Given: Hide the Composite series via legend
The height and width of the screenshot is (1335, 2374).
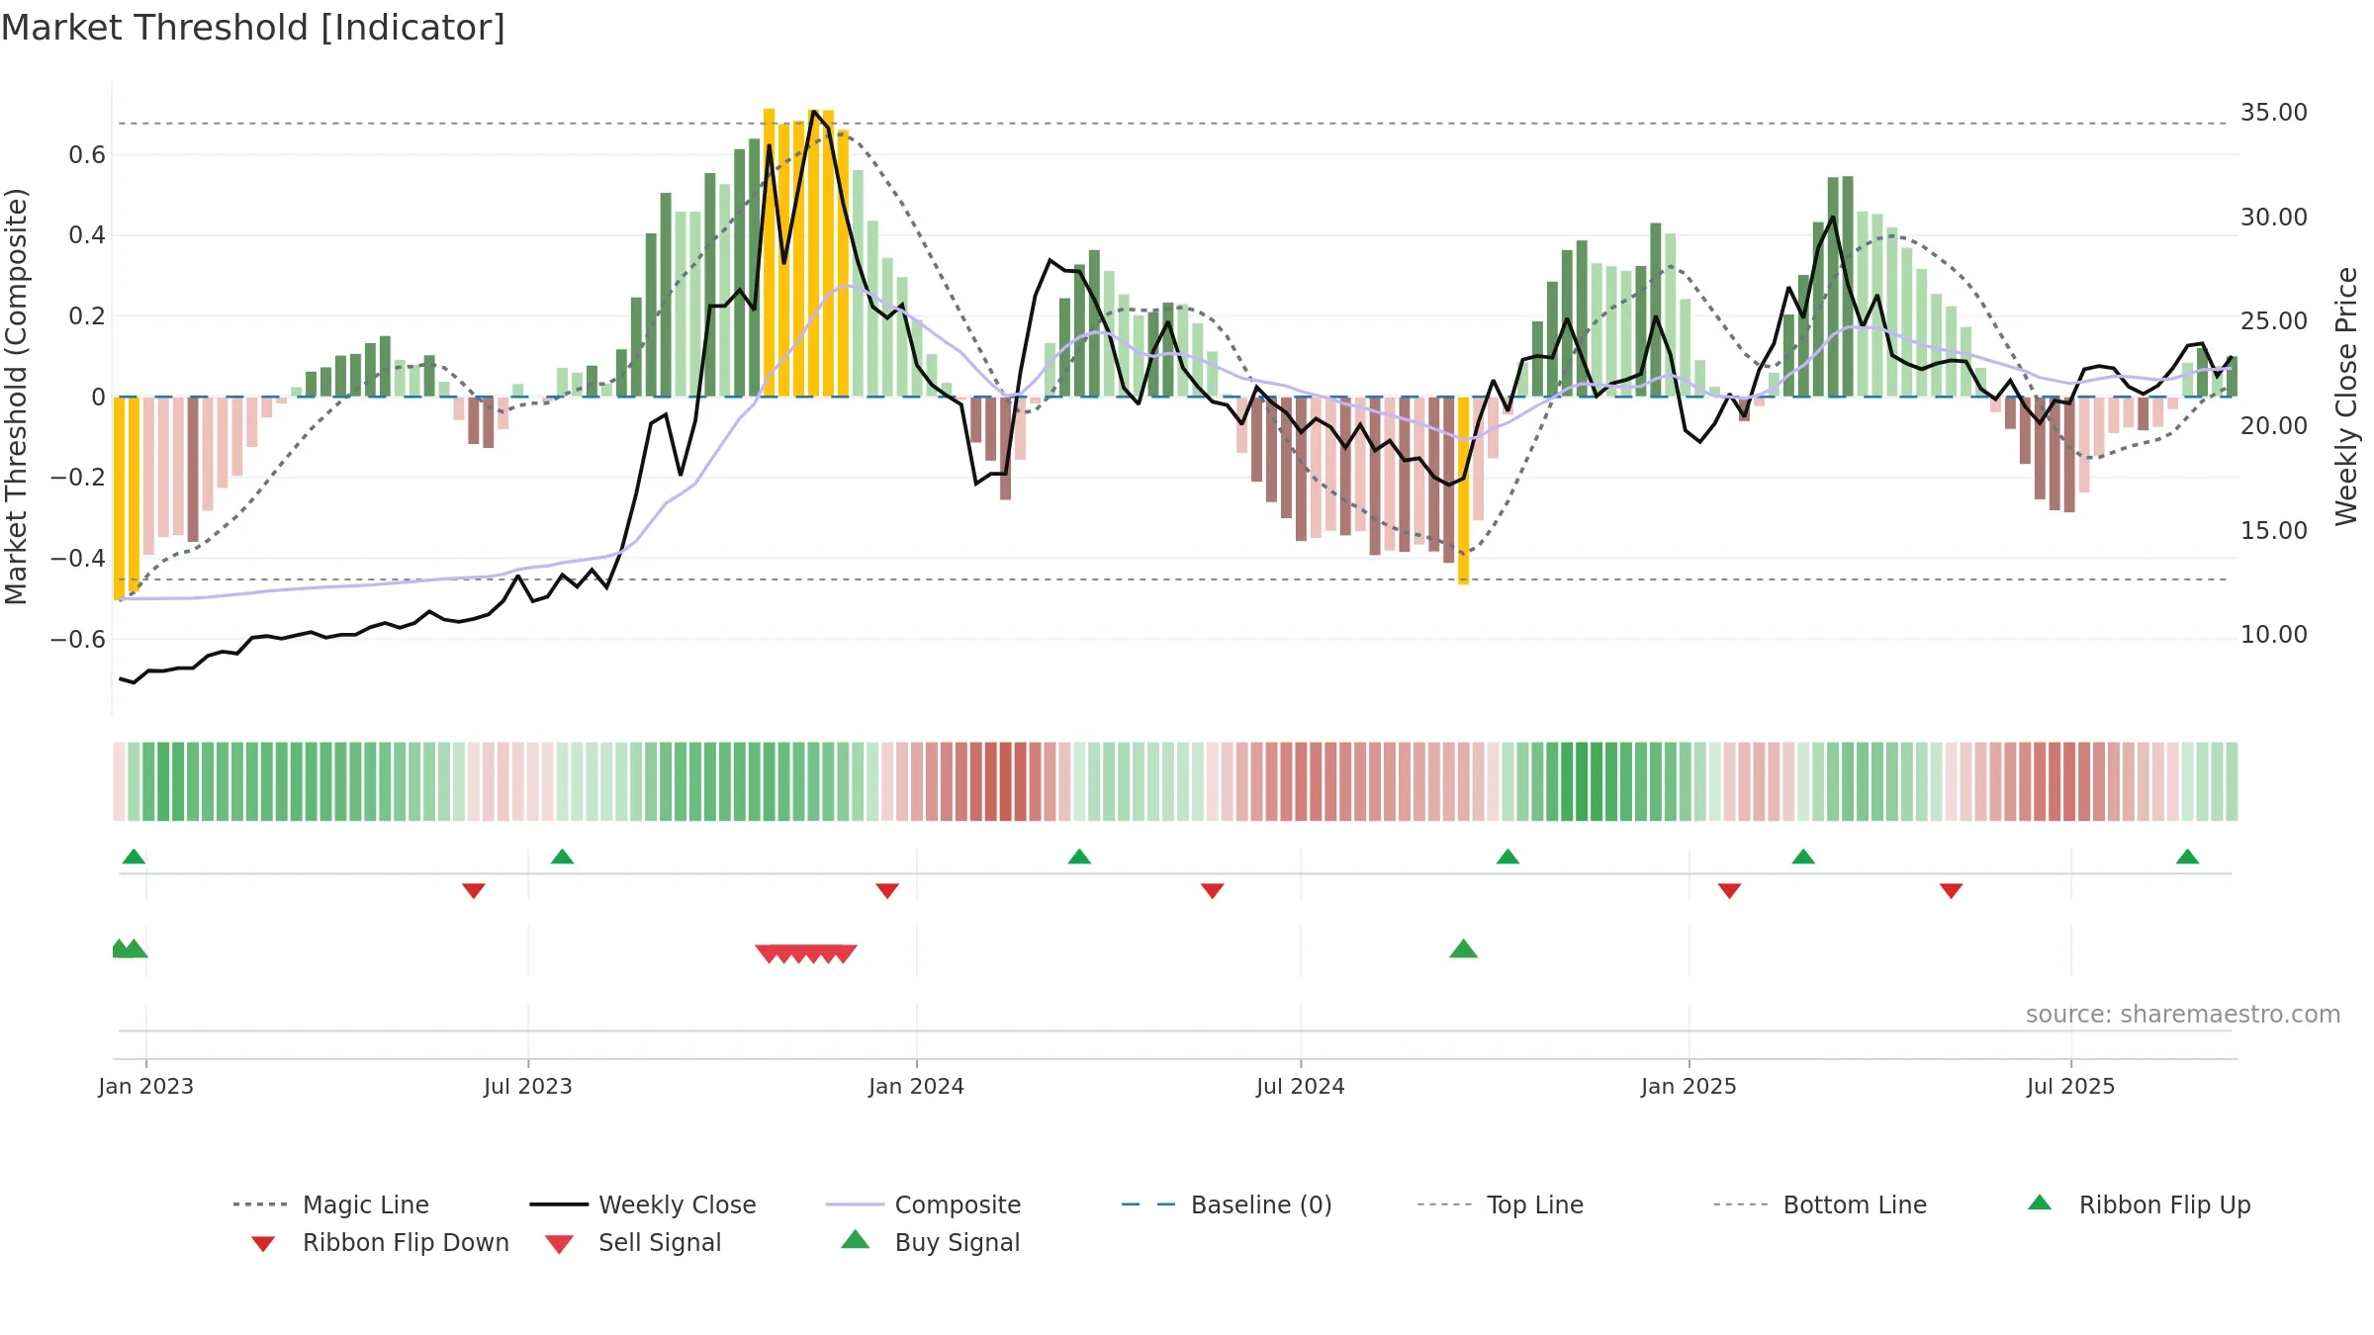Looking at the screenshot, I should pyautogui.click(x=923, y=1204).
